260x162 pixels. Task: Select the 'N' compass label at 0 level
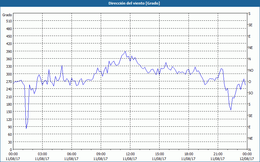coord(249,150)
